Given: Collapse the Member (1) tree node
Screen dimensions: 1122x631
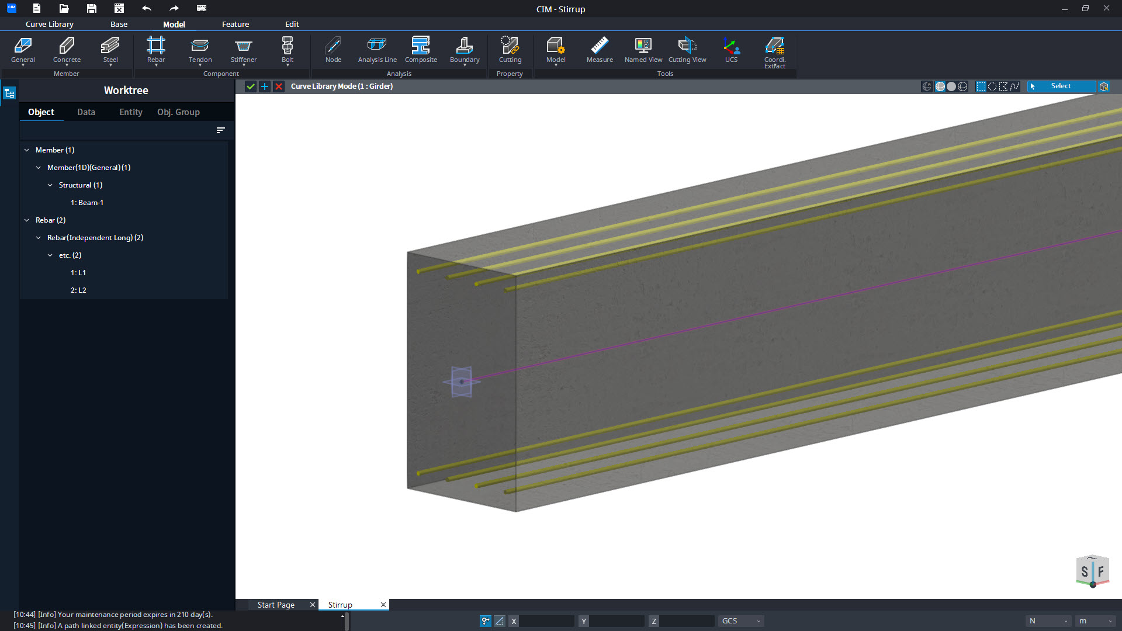Looking at the screenshot, I should coord(27,150).
